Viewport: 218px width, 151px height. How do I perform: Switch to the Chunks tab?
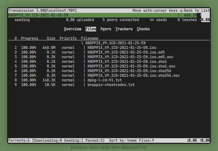[143, 29]
